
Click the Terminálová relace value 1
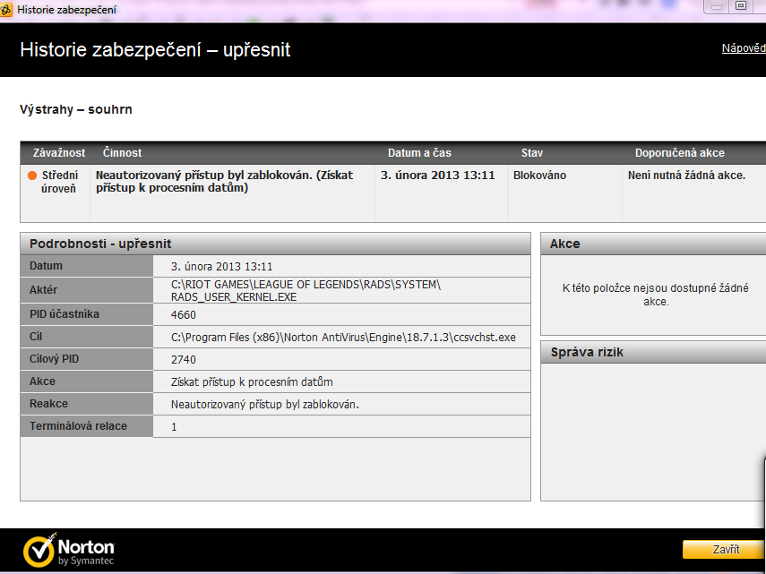(x=174, y=427)
